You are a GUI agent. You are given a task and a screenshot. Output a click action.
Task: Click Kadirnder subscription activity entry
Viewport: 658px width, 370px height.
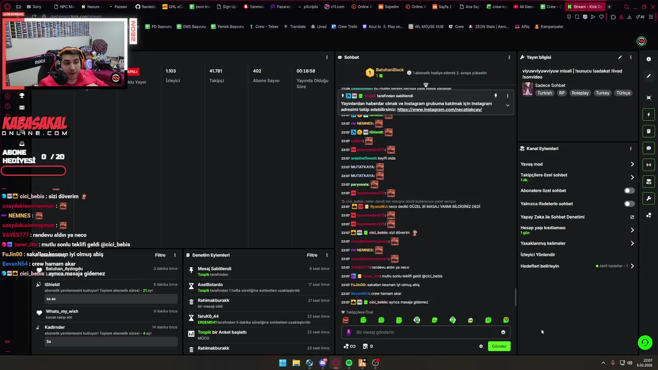107,335
